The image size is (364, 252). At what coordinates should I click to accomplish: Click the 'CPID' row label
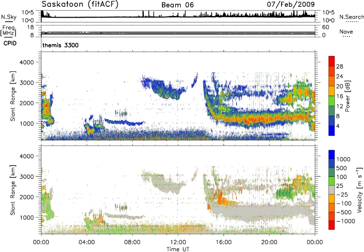10,43
